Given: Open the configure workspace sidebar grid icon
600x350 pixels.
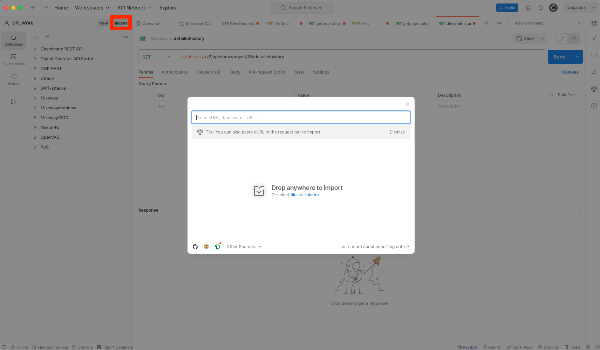Looking at the screenshot, I should coord(14,101).
